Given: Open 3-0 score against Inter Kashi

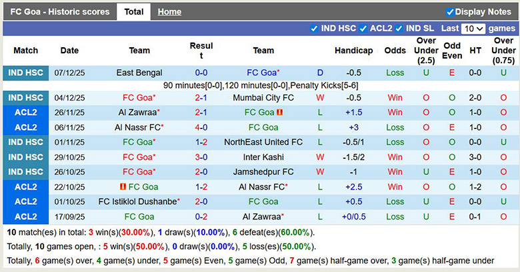Looking at the screenshot, I should tap(201, 157).
